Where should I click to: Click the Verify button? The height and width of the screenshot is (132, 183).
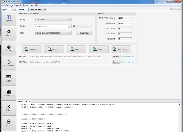pos(99,49)
